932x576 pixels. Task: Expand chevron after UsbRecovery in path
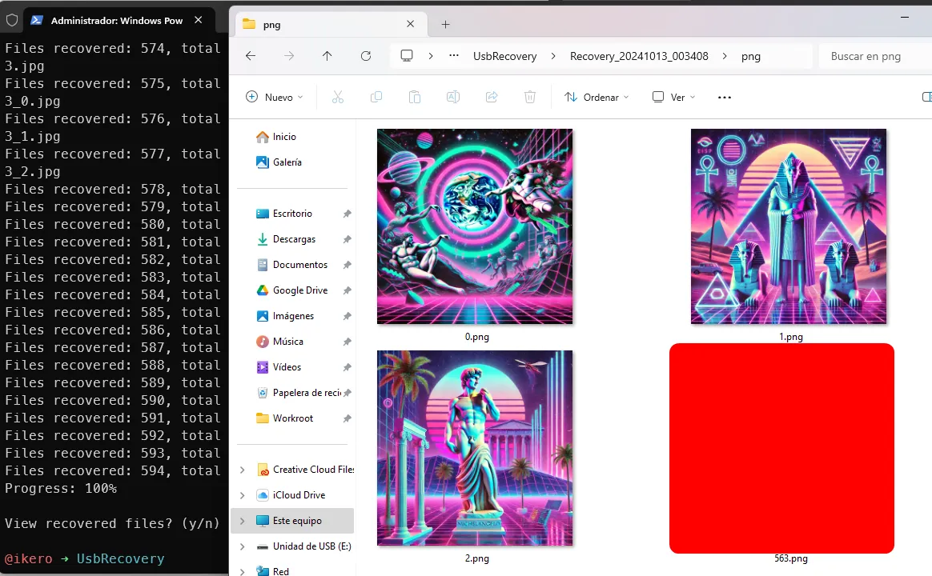coord(553,56)
